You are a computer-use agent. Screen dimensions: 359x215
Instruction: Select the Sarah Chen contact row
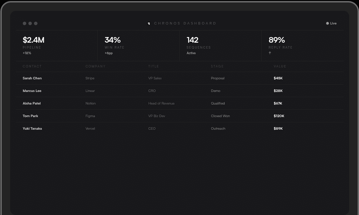pos(180,78)
